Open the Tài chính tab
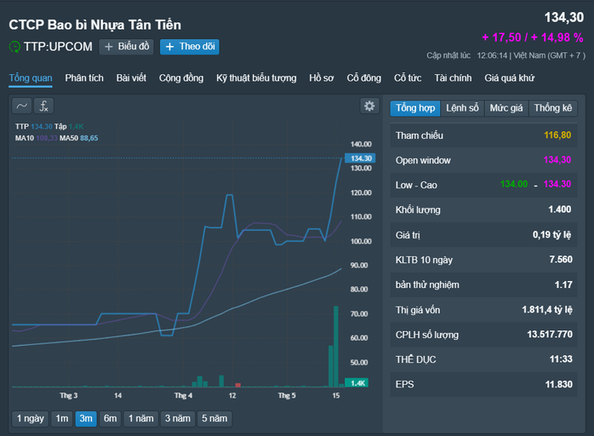 point(453,78)
